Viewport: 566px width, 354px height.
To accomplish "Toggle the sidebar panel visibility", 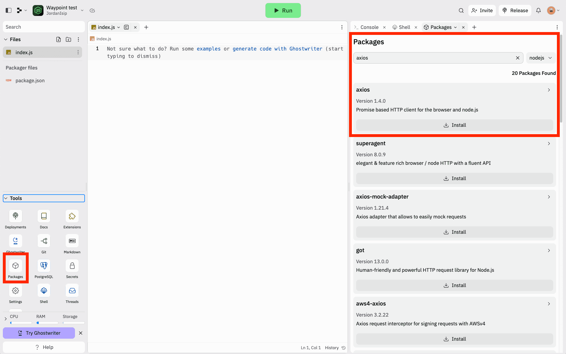I will coord(9,10).
